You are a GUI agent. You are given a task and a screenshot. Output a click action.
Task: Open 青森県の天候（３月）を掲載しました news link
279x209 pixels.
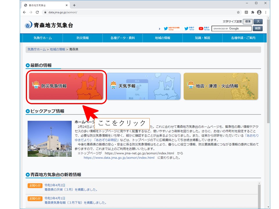pyautogui.click(x=71, y=190)
